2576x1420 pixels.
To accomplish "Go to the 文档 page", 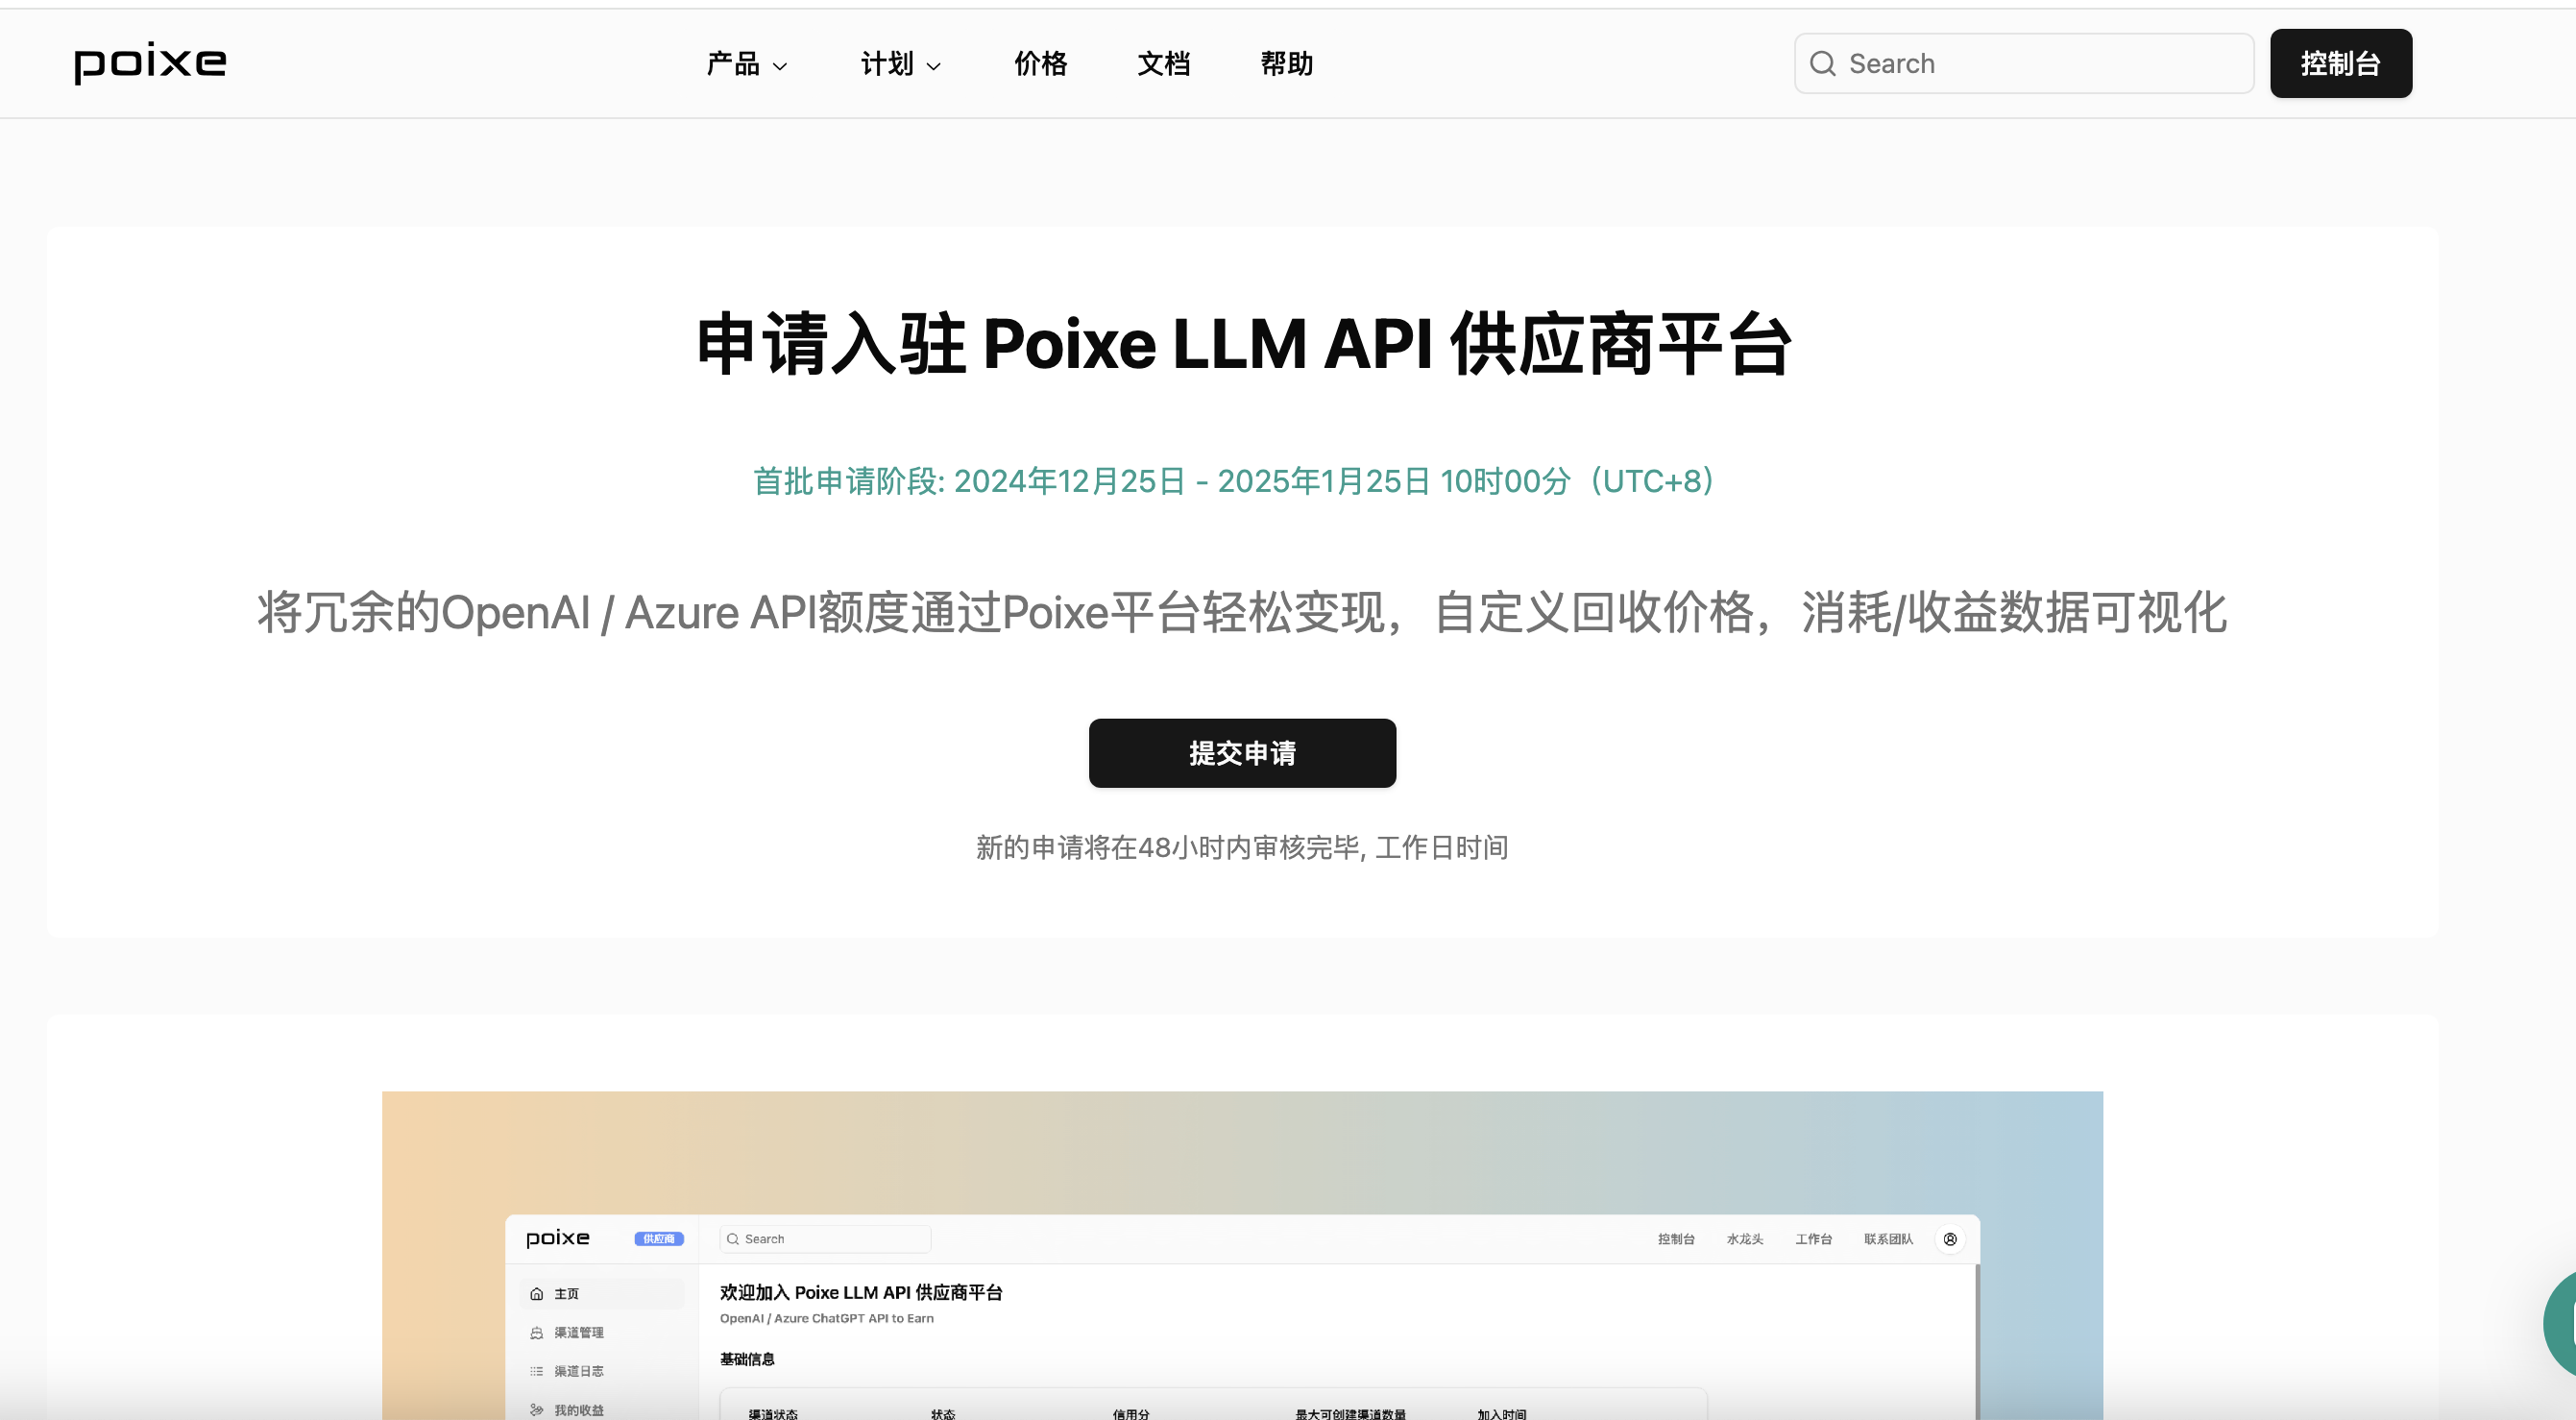I will [x=1163, y=64].
